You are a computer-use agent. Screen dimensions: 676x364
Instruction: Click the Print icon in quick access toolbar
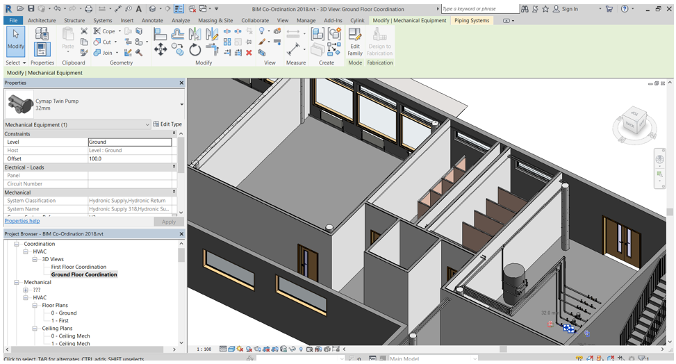[88, 8]
